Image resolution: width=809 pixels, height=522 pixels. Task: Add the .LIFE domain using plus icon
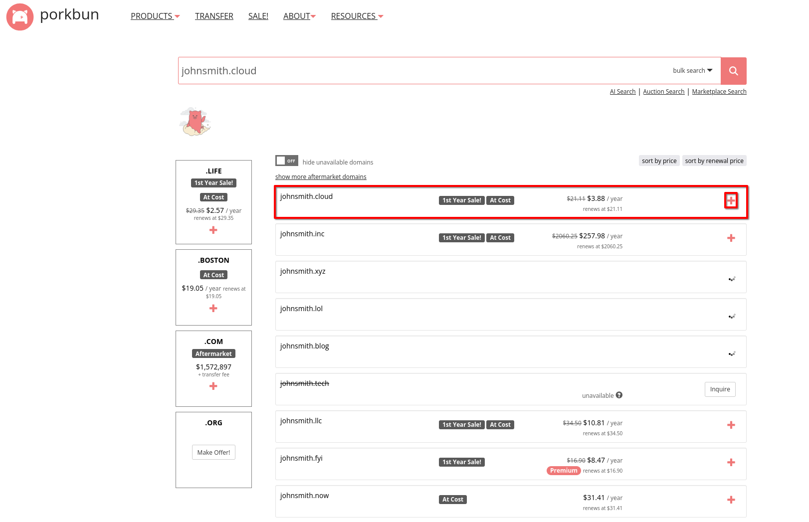point(213,230)
